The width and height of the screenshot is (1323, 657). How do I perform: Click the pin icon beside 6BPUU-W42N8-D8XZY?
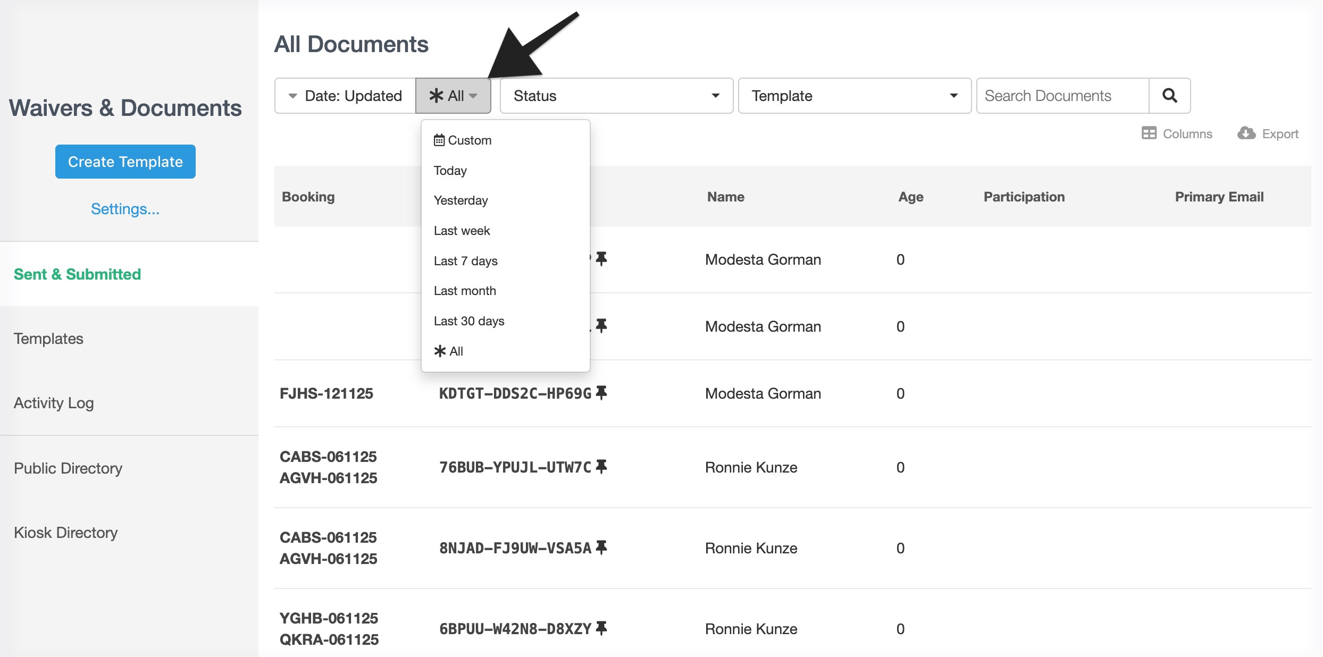tap(601, 628)
